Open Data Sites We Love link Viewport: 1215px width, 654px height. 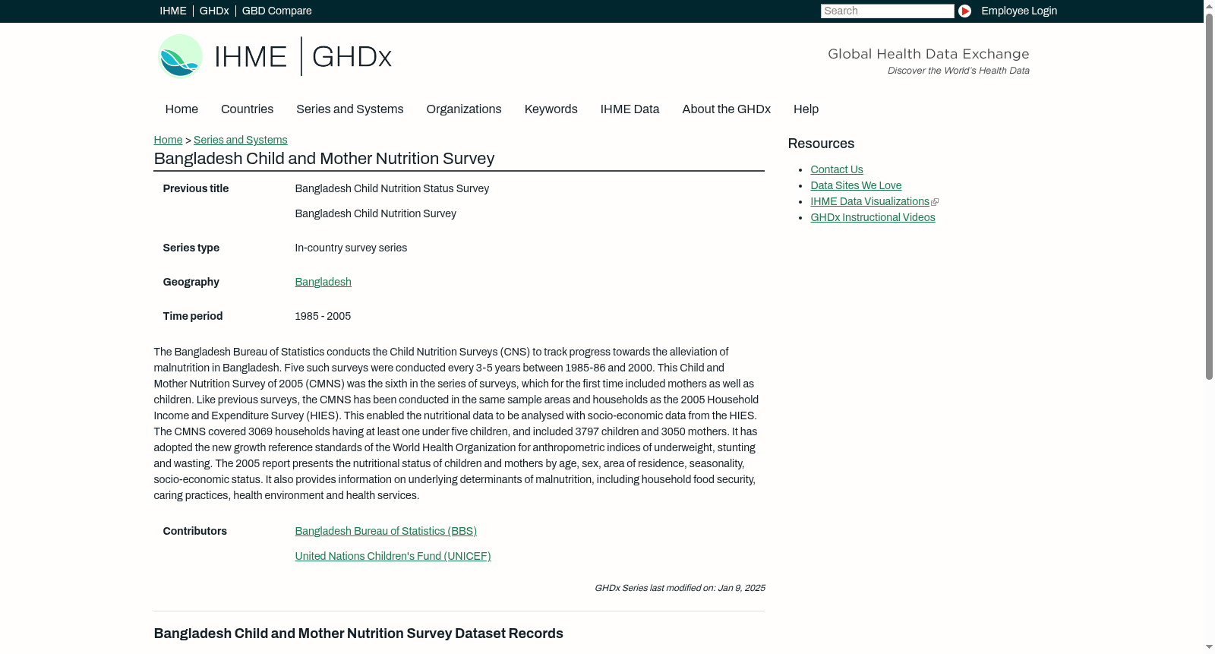856,185
